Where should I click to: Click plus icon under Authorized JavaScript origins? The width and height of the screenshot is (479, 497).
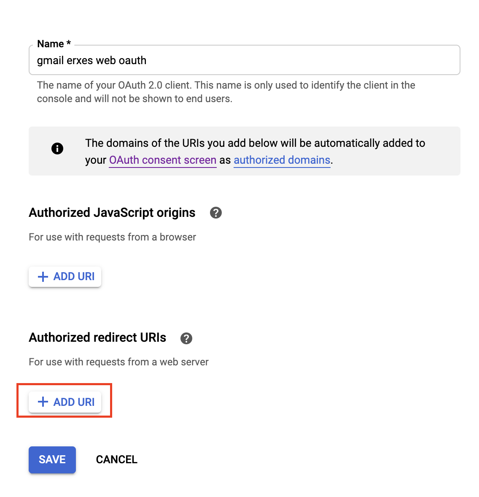pyautogui.click(x=43, y=277)
